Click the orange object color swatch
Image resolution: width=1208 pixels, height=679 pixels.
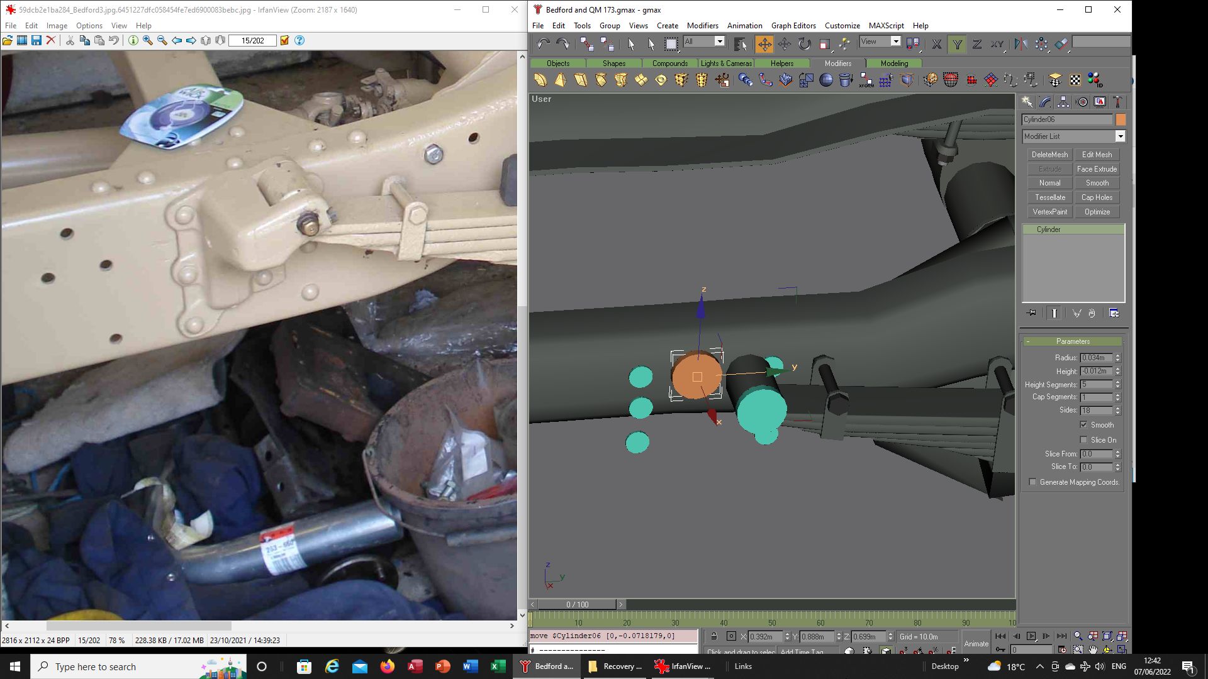1121,119
